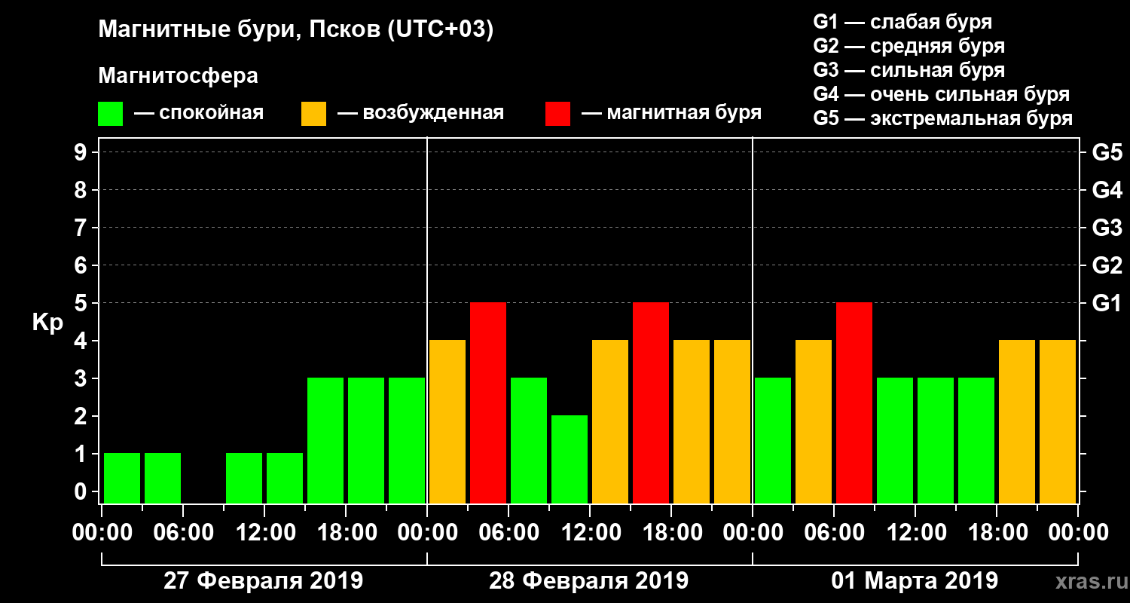Click the '— возбужденная' legend label
Image resolution: width=1130 pixels, height=603 pixels.
pyautogui.click(x=420, y=113)
